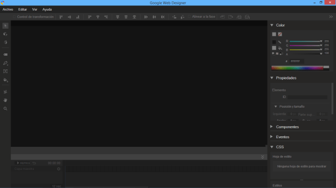Viewport: 336px width, 188px height.
Task: Click the second arrange order icon in toolbar
Action: point(231,17)
